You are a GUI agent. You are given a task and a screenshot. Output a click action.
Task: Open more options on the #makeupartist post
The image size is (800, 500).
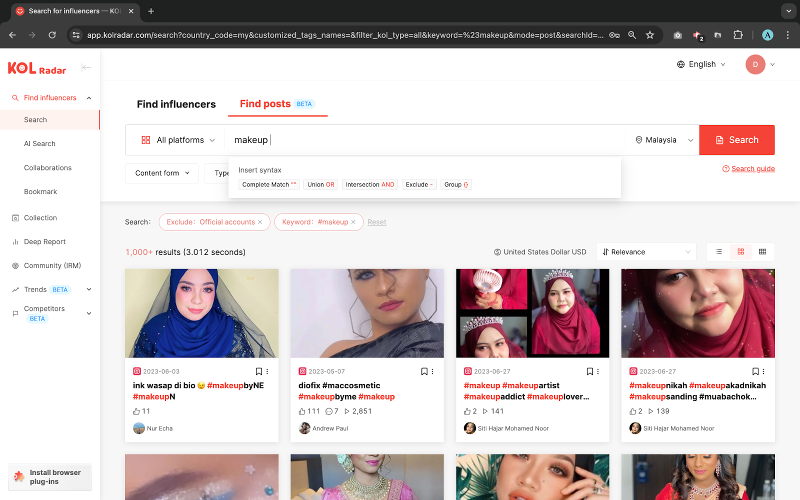tap(598, 371)
